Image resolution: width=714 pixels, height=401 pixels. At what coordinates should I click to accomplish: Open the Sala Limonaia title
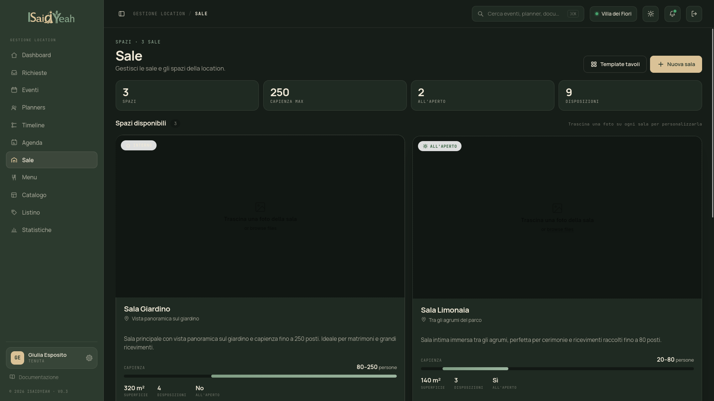coord(445,310)
